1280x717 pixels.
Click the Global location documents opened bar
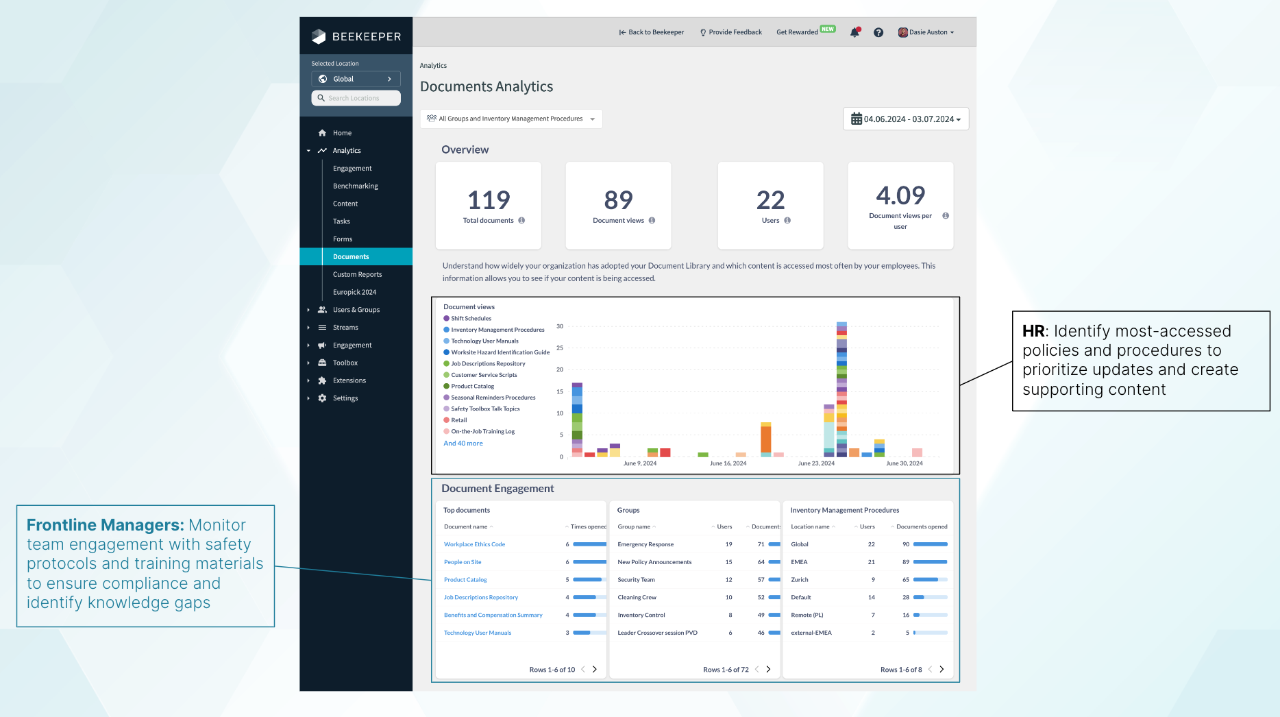[931, 544]
